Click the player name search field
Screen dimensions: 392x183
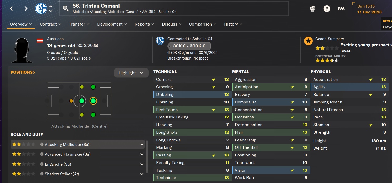[174, 9]
